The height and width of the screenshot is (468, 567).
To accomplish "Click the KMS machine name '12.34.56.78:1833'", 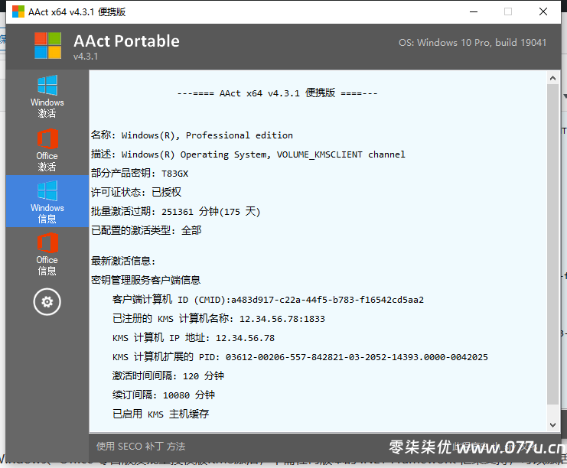I will (282, 319).
